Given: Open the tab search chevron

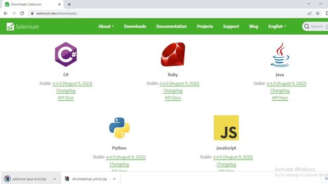Looking at the screenshot, I should (x=309, y=4).
